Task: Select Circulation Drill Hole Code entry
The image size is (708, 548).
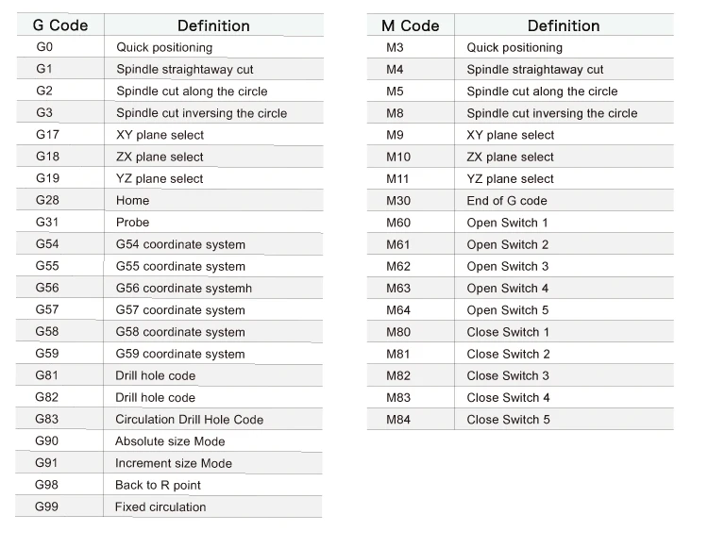Action: [x=189, y=420]
